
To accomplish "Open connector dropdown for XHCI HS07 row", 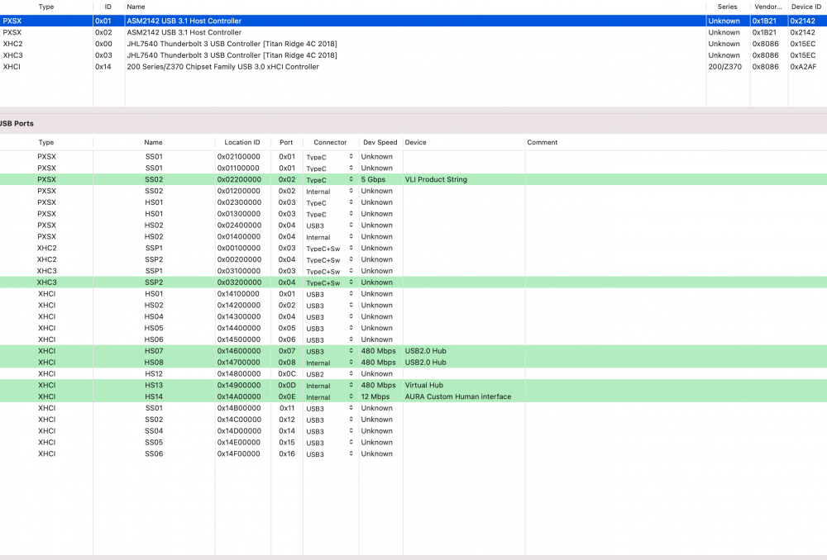I will (330, 351).
